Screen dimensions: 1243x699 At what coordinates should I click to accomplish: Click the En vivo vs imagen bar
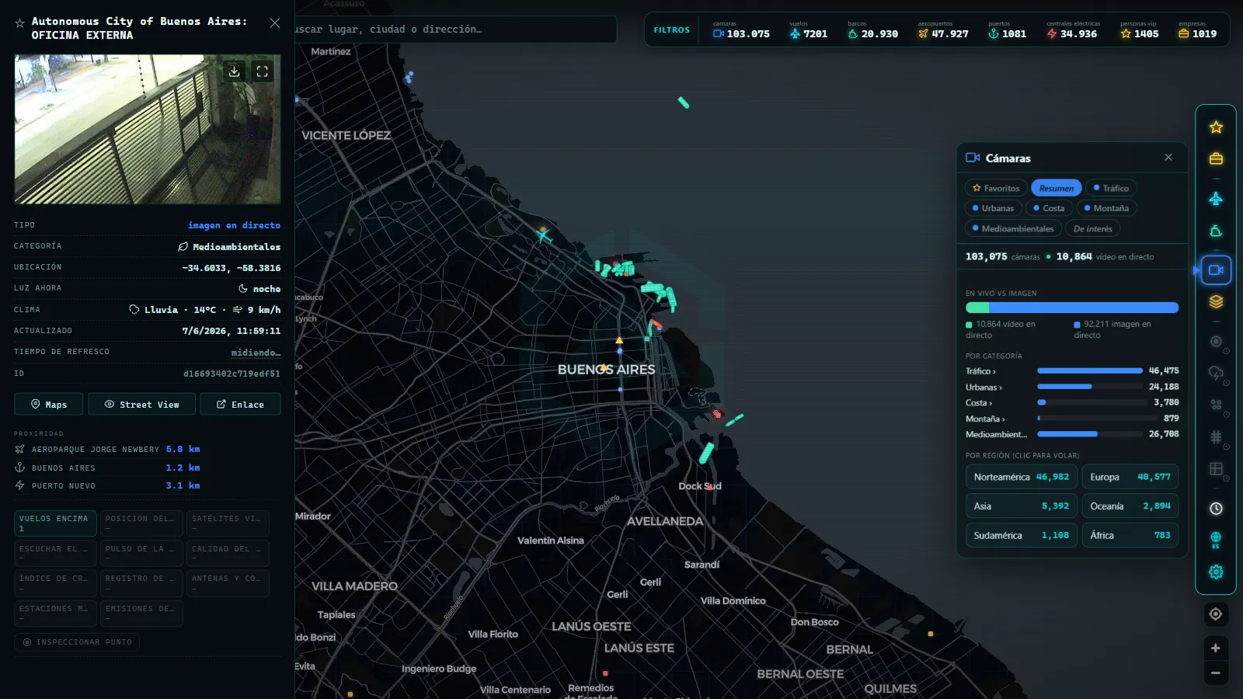(x=1072, y=308)
